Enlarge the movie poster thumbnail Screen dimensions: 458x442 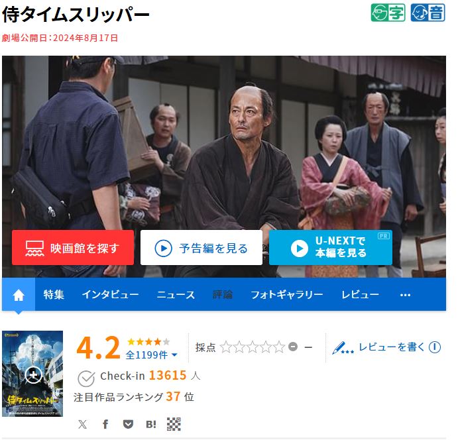point(32,373)
